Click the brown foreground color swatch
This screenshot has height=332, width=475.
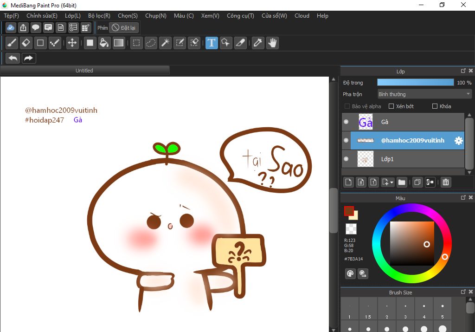click(x=349, y=211)
